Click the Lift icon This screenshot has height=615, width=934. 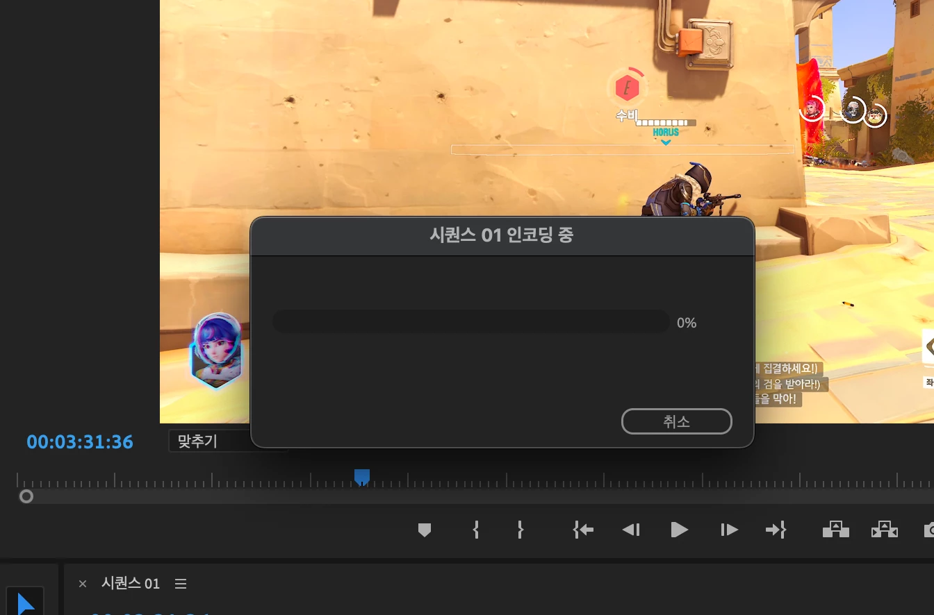coord(836,530)
